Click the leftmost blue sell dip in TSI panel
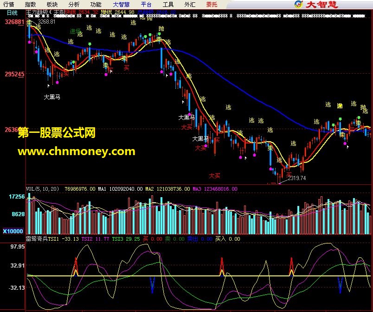The width and height of the screenshot is (373, 312). pos(152,285)
